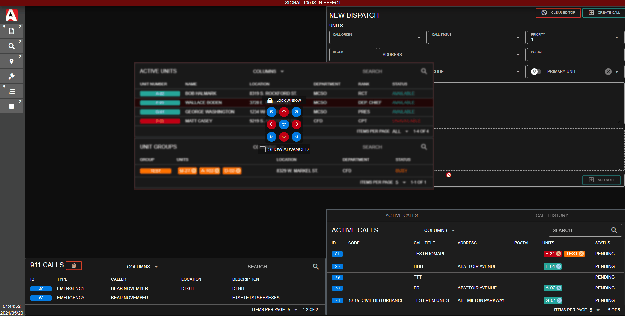Toggle the Primary Unit location switch
This screenshot has width=625, height=316.
(536, 72)
